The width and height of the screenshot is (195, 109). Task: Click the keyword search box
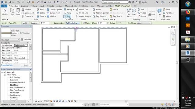tap(115, 2)
